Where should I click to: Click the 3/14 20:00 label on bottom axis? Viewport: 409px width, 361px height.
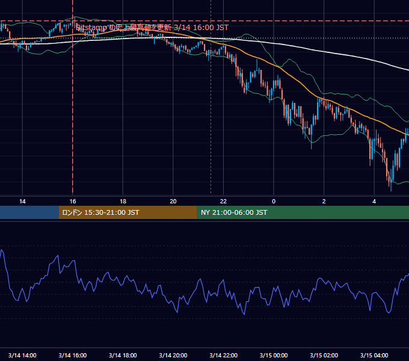(x=173, y=355)
